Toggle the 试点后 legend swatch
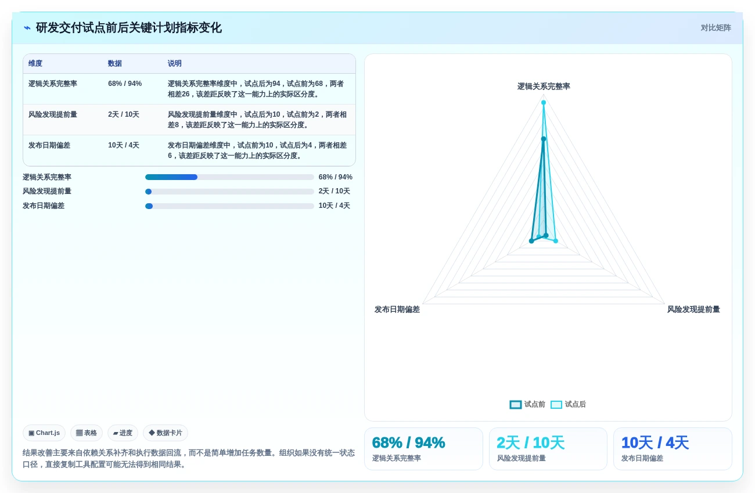The height and width of the screenshot is (493, 755). (556, 405)
